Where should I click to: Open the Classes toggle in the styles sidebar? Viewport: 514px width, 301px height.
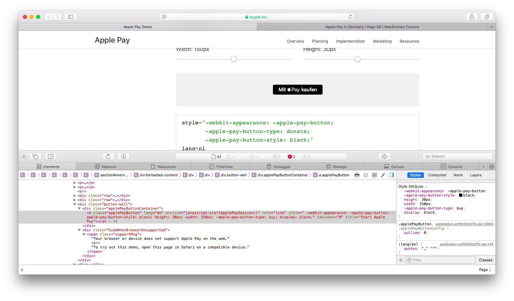pyautogui.click(x=486, y=260)
